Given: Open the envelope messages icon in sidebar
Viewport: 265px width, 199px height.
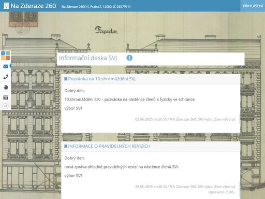Looking at the screenshot, I should (x=6, y=66).
